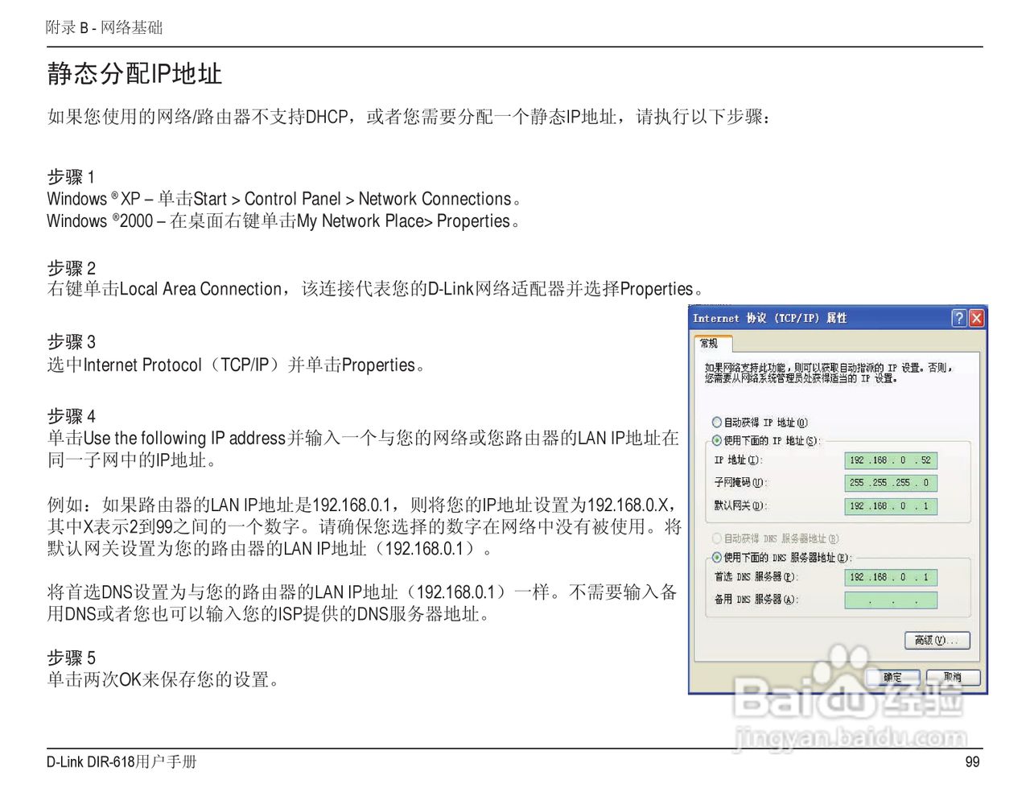Viewport: 1030px width, 796px height.
Task: Focus the 子网掩码 field showing 255.255.255.0
Action: [891, 483]
